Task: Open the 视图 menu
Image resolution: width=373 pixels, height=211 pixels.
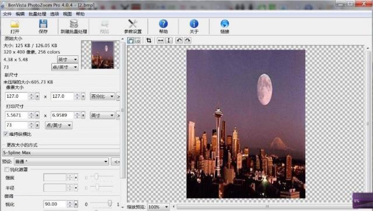Action: click(68, 14)
